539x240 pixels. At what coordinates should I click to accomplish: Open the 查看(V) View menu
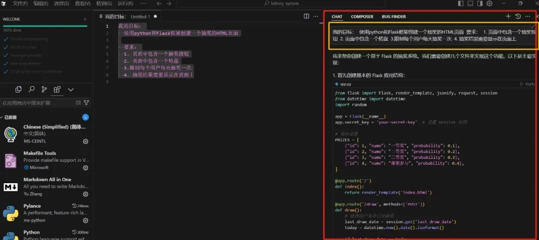pyautogui.click(x=82, y=3)
